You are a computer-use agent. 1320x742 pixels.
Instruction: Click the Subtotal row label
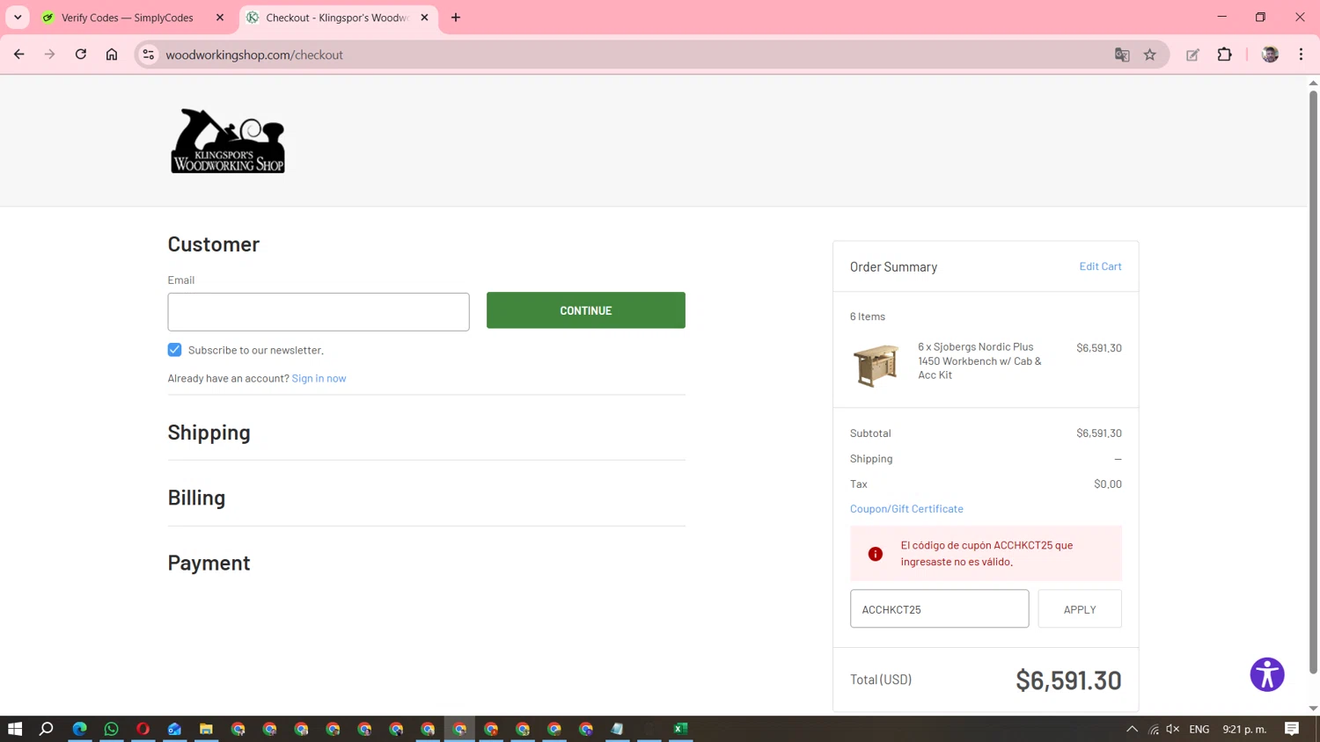870,433
